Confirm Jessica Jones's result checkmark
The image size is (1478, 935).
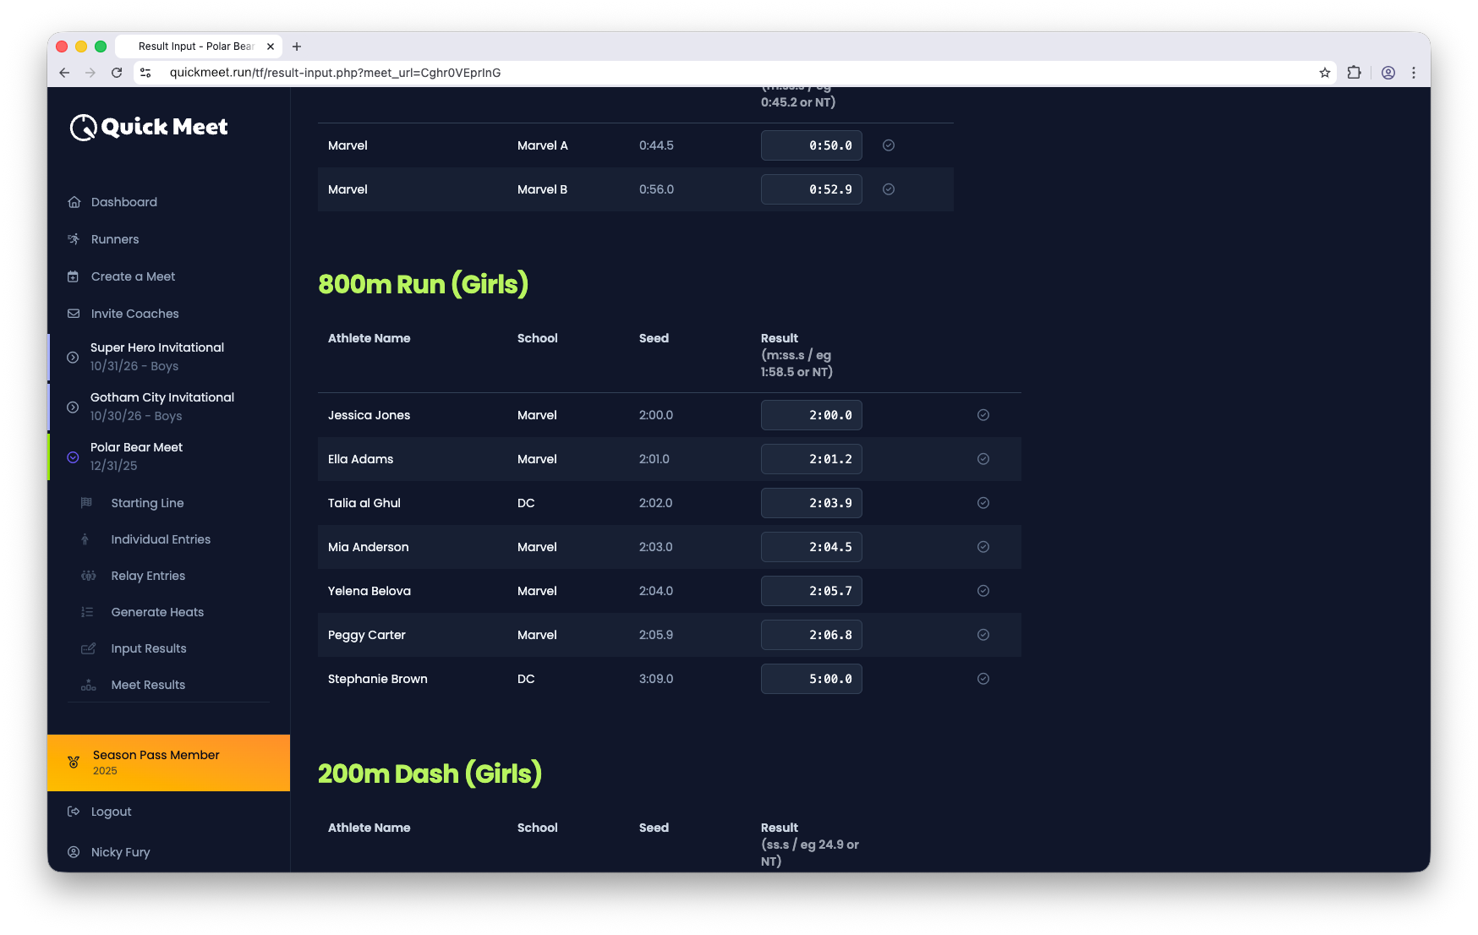pos(983,415)
